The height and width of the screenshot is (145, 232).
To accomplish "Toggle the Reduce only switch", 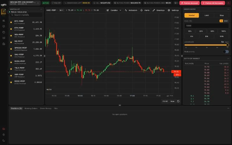I will (x=226, y=52).
